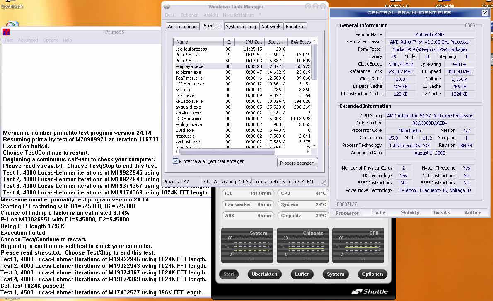Screen dimensions: 493x301
Task: Click the Prime95 title bar icon
Action: pyautogui.click(x=6, y=32)
